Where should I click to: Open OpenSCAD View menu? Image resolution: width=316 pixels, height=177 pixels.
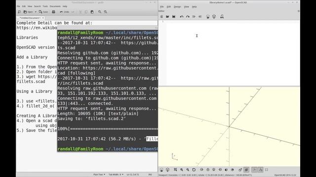(x=187, y=6)
